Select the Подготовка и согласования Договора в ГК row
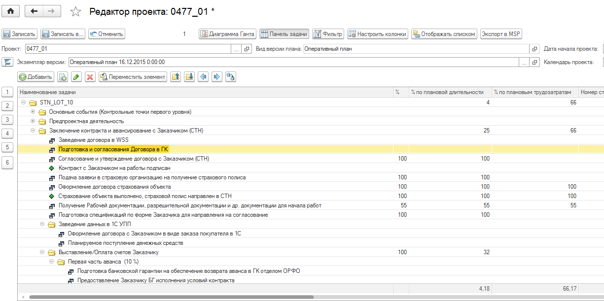The height and width of the screenshot is (301, 604). pyautogui.click(x=311, y=149)
